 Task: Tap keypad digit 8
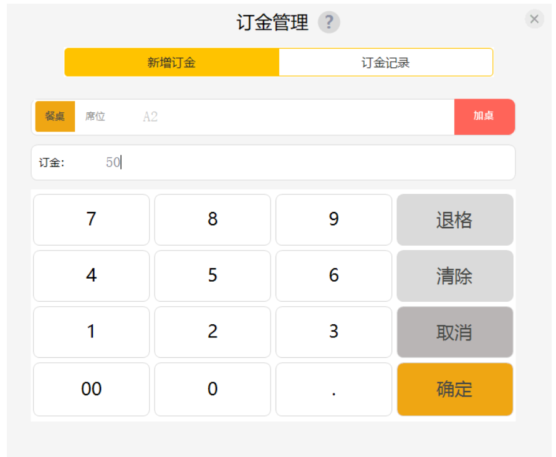213,219
